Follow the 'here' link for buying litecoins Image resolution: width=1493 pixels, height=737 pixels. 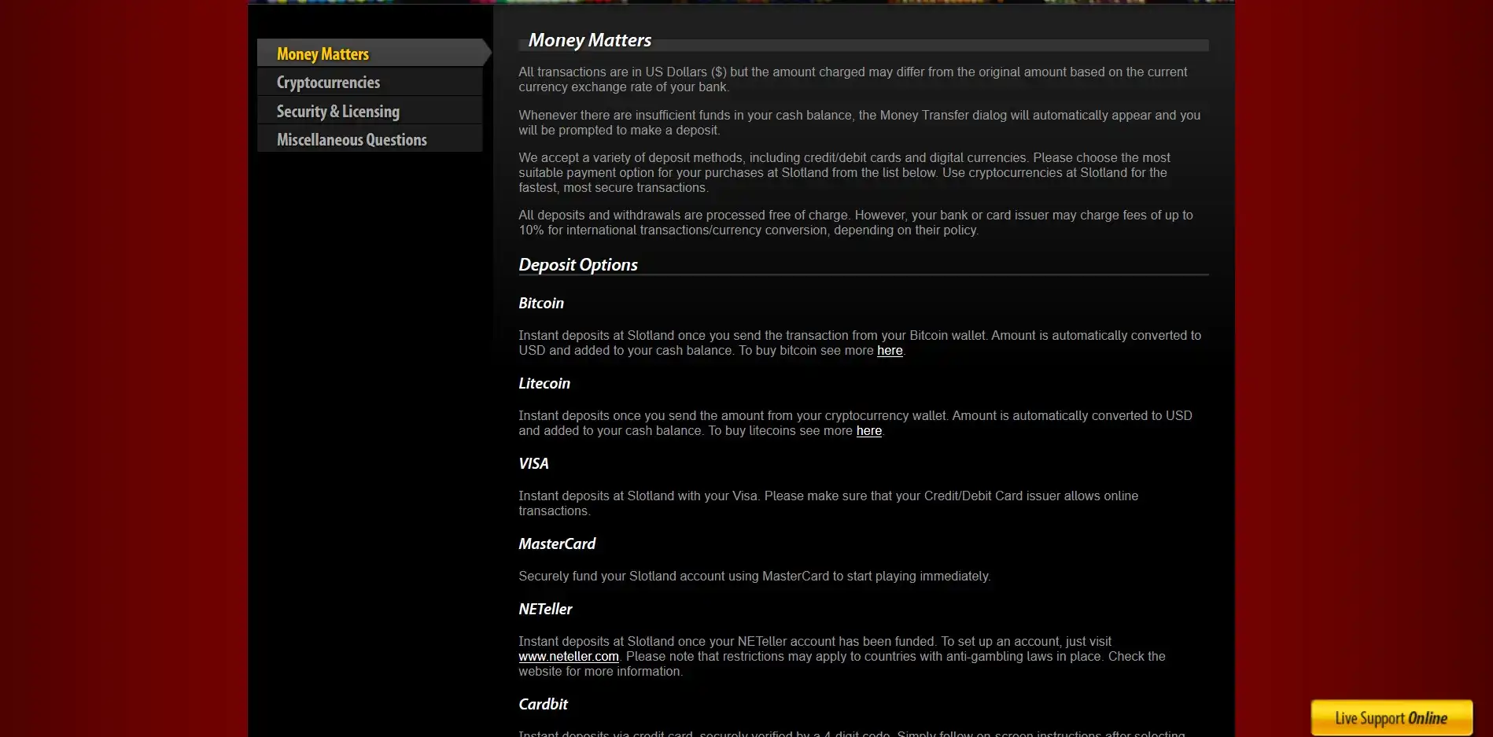pos(869,431)
